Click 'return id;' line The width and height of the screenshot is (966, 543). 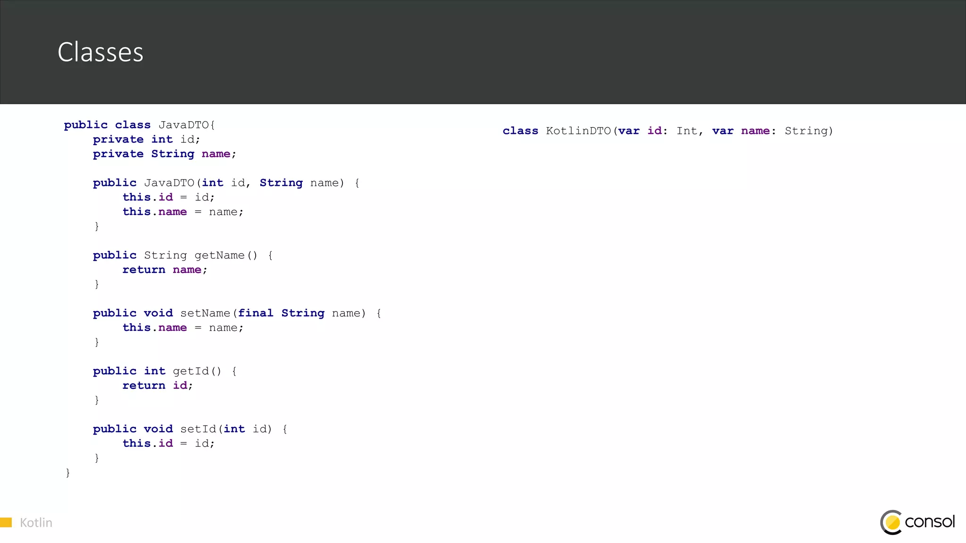[158, 386]
